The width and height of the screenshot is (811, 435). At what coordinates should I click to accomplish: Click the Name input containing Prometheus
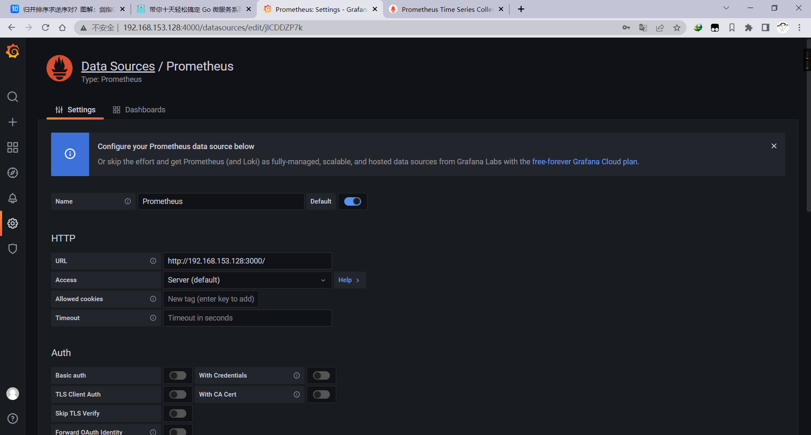[221, 201]
